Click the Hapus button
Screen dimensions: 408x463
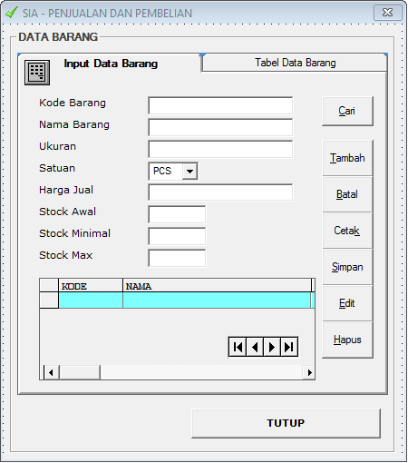[x=347, y=340]
